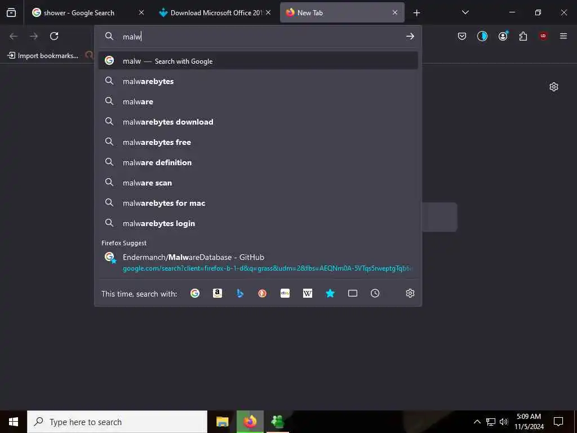Open File Explorer from taskbar
Screen dimensions: 577x433
click(x=222, y=422)
